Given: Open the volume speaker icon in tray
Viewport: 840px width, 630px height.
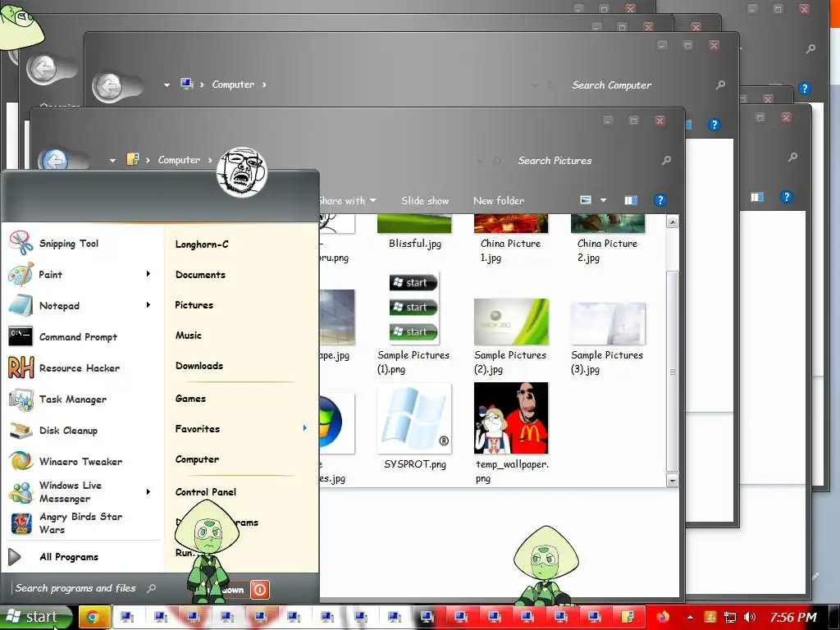Looking at the screenshot, I should (x=750, y=617).
